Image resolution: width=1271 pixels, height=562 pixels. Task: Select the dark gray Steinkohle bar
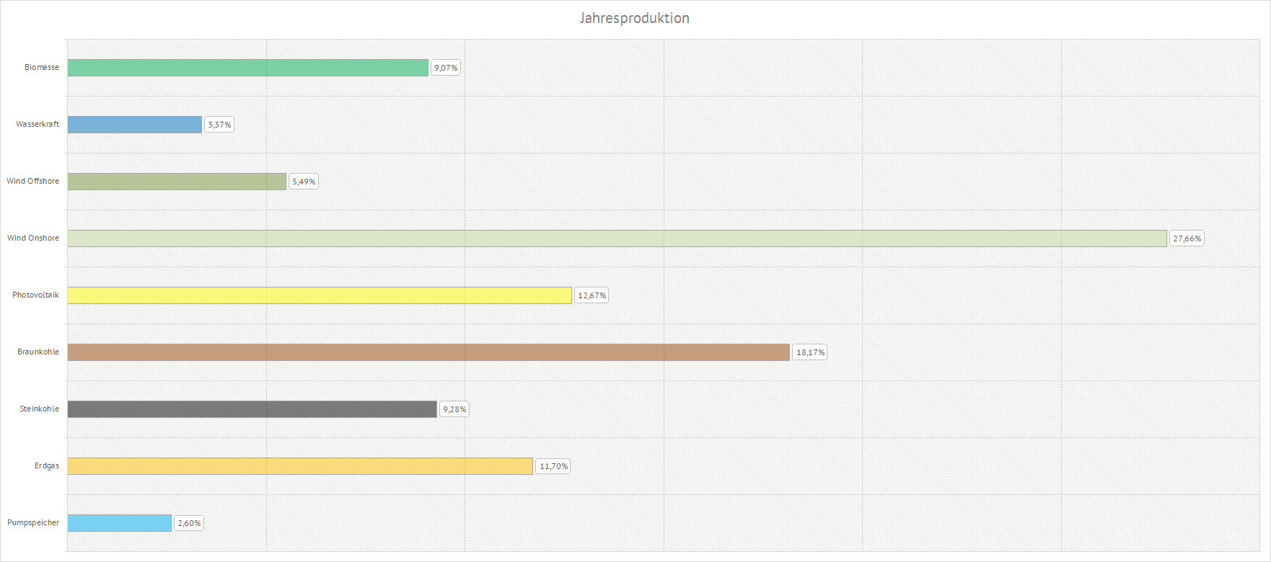point(252,409)
